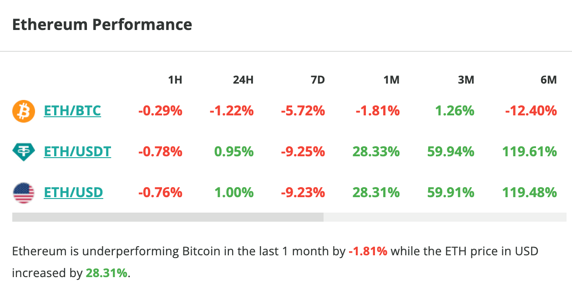The height and width of the screenshot is (293, 572).
Task: Click the ETH/BTC 6M value -12.40%
Action: click(x=531, y=111)
